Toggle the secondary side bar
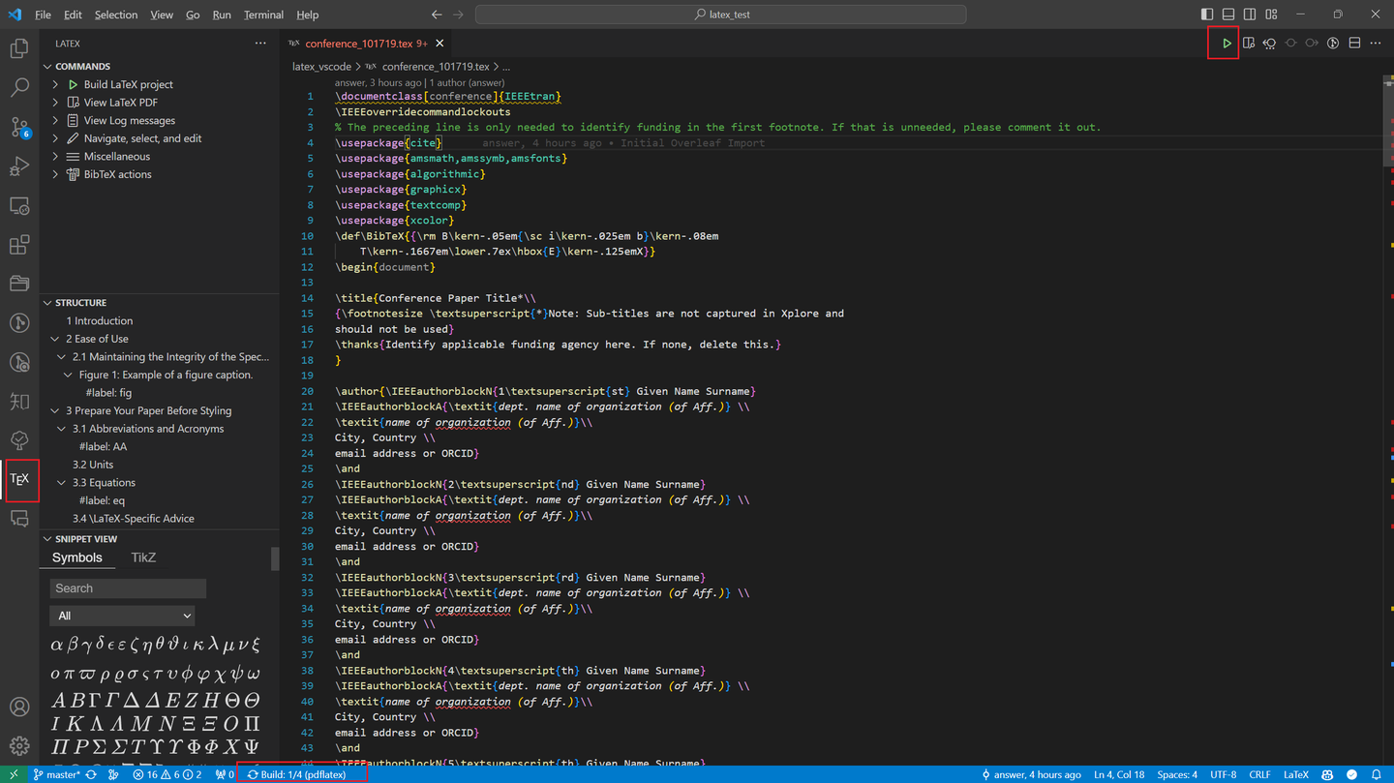This screenshot has height=783, width=1394. [1249, 14]
